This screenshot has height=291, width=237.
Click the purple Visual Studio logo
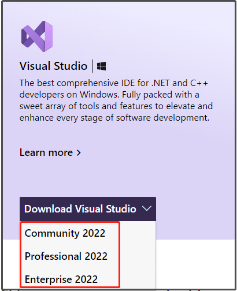tap(37, 36)
